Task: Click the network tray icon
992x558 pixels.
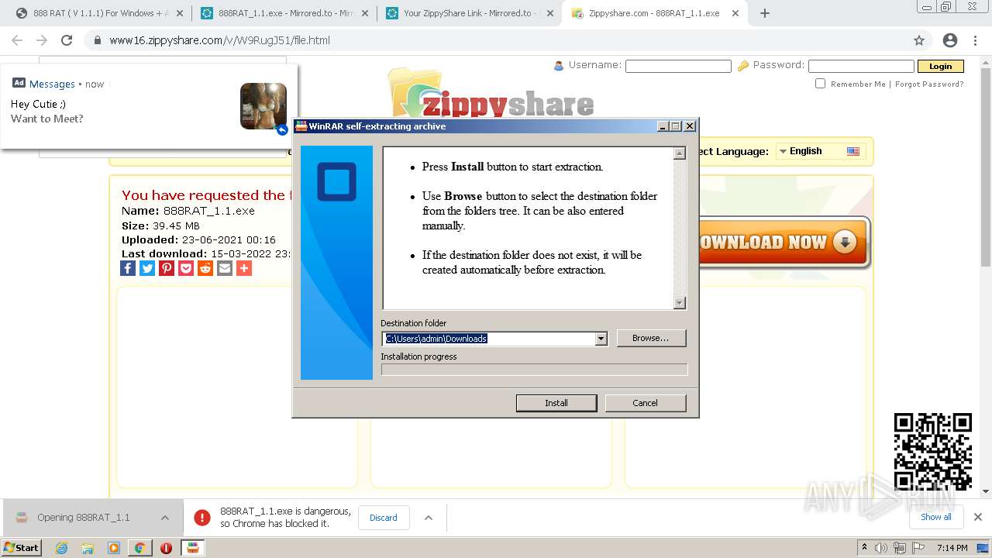Action: (x=898, y=548)
